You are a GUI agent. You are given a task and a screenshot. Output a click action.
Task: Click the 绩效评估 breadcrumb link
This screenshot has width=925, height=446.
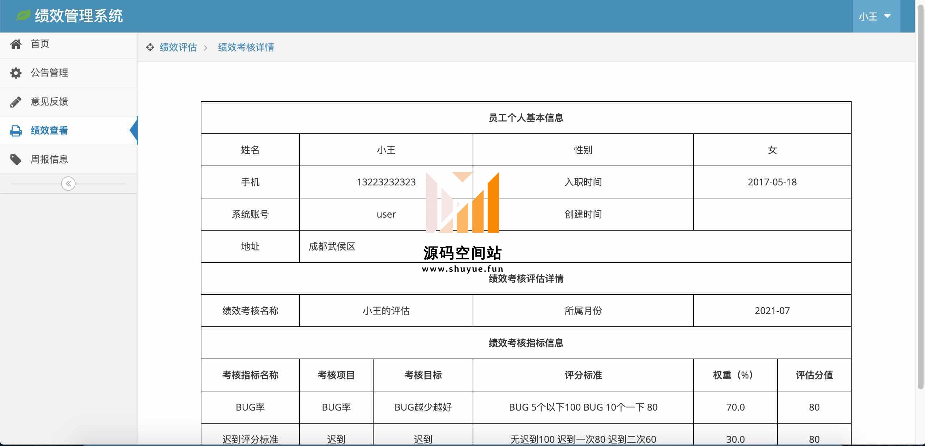[x=178, y=47]
